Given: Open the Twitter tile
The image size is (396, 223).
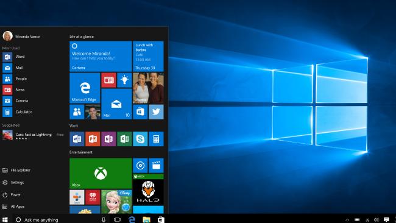Looking at the screenshot, I should coord(156,112).
